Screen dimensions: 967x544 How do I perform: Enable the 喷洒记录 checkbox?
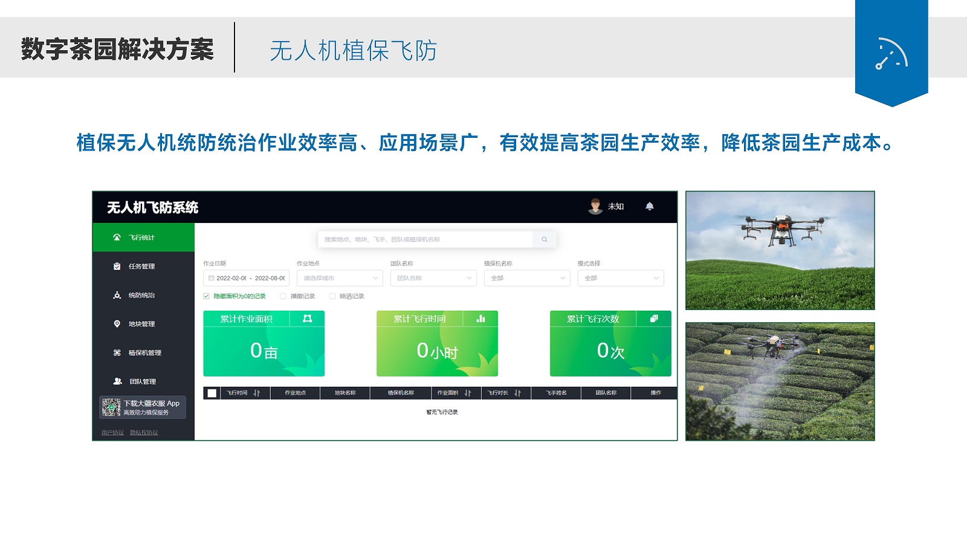coord(332,296)
